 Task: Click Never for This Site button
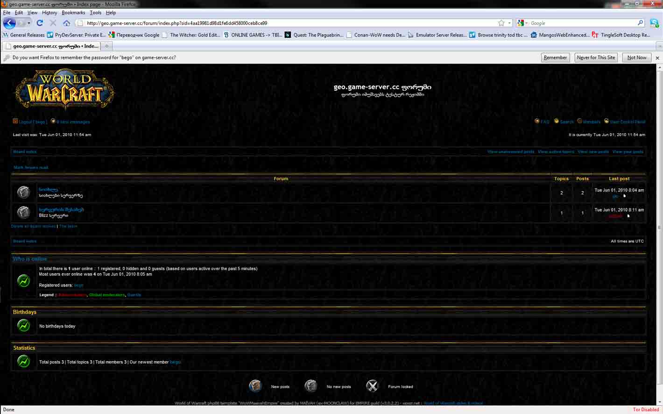[x=596, y=57]
